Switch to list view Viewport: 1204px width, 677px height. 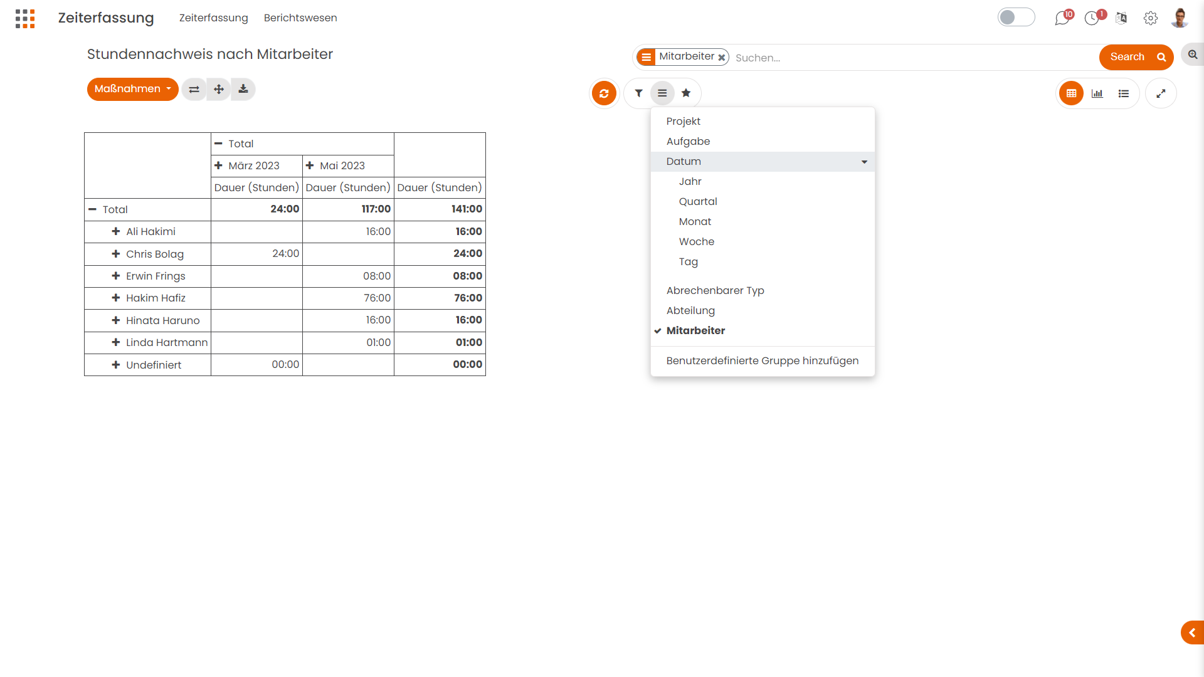click(1124, 93)
